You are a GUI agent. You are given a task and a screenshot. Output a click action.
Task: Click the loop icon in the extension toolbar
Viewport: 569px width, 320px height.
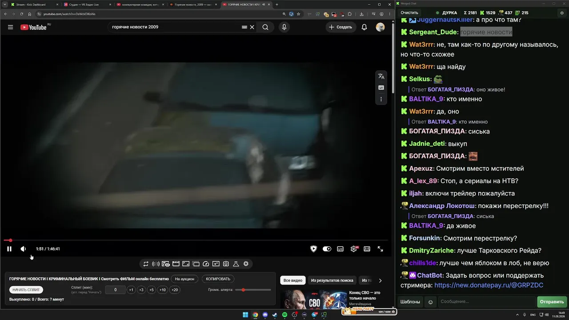coord(146,264)
